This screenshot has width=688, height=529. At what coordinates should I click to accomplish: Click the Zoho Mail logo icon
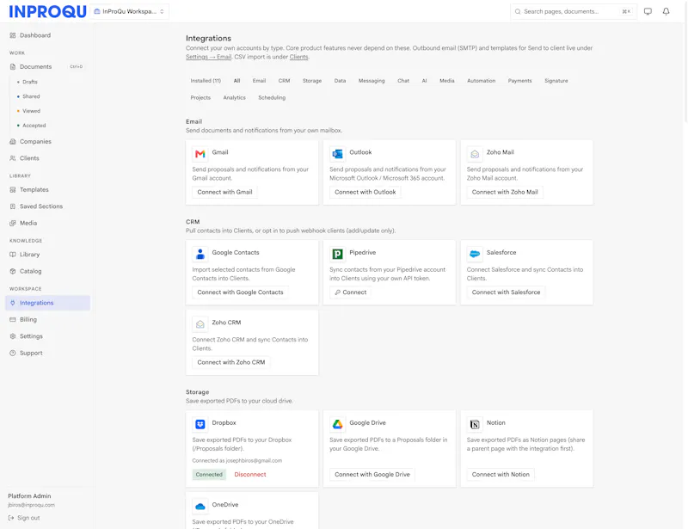(x=475, y=154)
